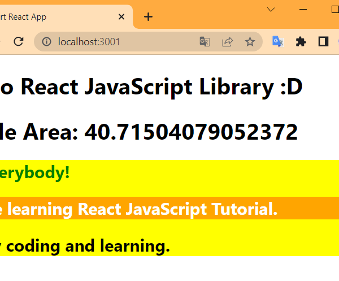Toggle the browser side panel

323,42
